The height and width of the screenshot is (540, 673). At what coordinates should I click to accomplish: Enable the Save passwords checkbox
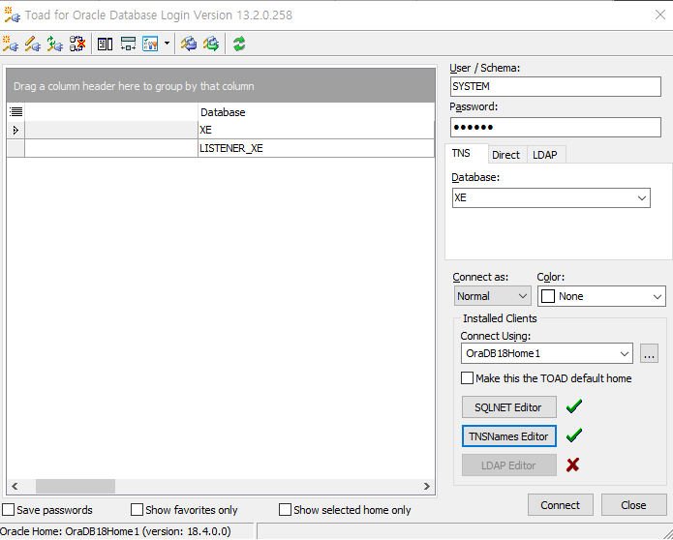(x=8, y=510)
